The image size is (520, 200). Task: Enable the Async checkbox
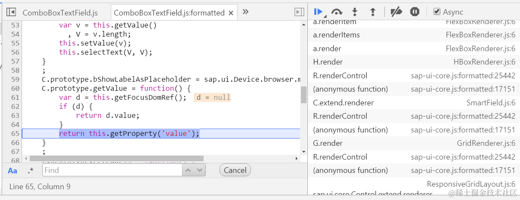437,12
